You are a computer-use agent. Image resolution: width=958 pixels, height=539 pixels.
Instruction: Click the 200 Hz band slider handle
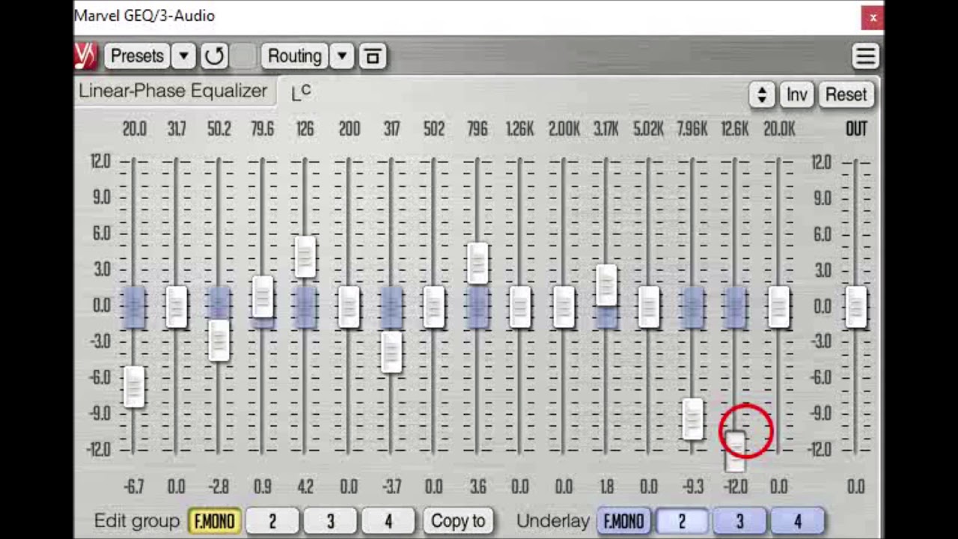(348, 307)
